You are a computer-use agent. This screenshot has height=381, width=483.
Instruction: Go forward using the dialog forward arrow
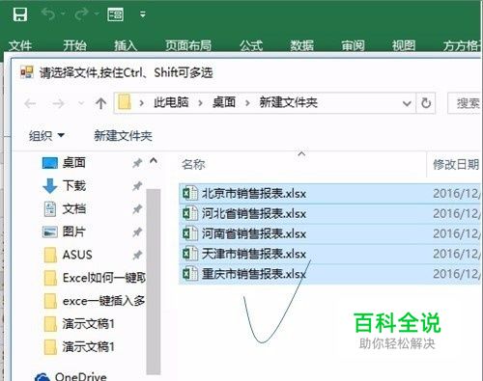click(x=58, y=103)
